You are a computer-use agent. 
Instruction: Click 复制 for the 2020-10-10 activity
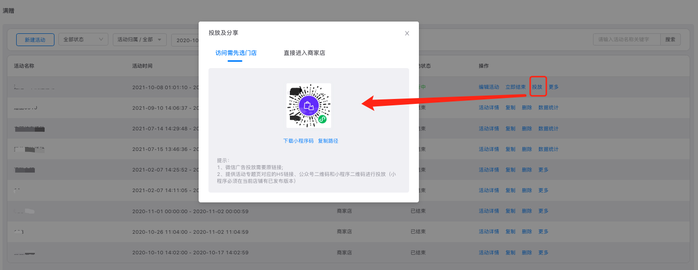(x=511, y=253)
